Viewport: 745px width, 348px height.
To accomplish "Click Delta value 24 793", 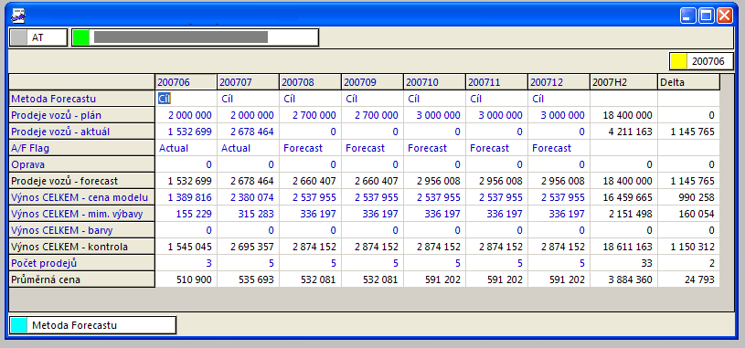I will coord(688,279).
